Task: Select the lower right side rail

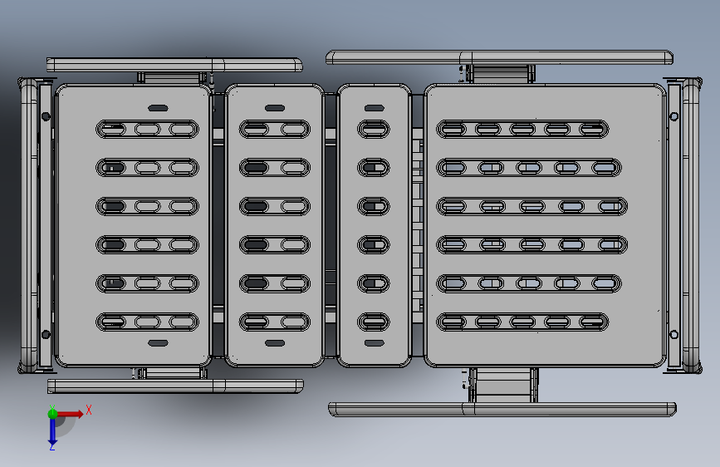Action: [502, 409]
